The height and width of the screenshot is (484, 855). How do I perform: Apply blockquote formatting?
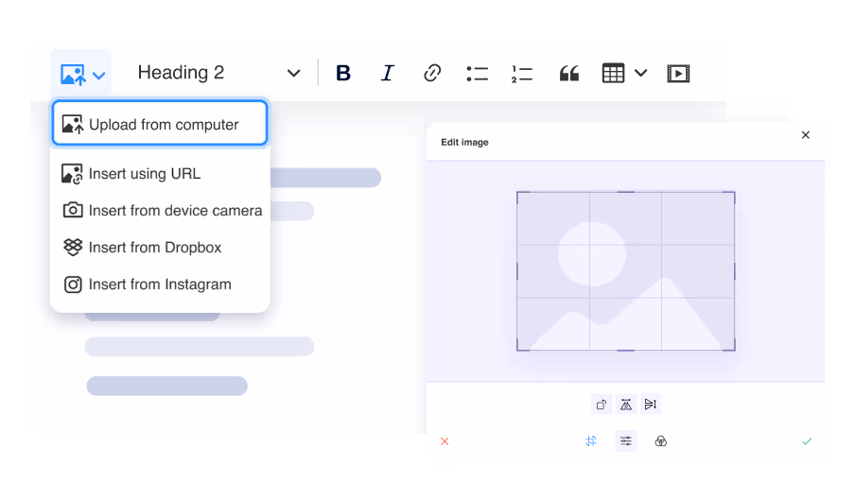coord(568,73)
